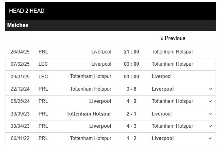Expand the 22/12/24 match details chevron
The height and width of the screenshot is (149, 221).
(x=210, y=89)
